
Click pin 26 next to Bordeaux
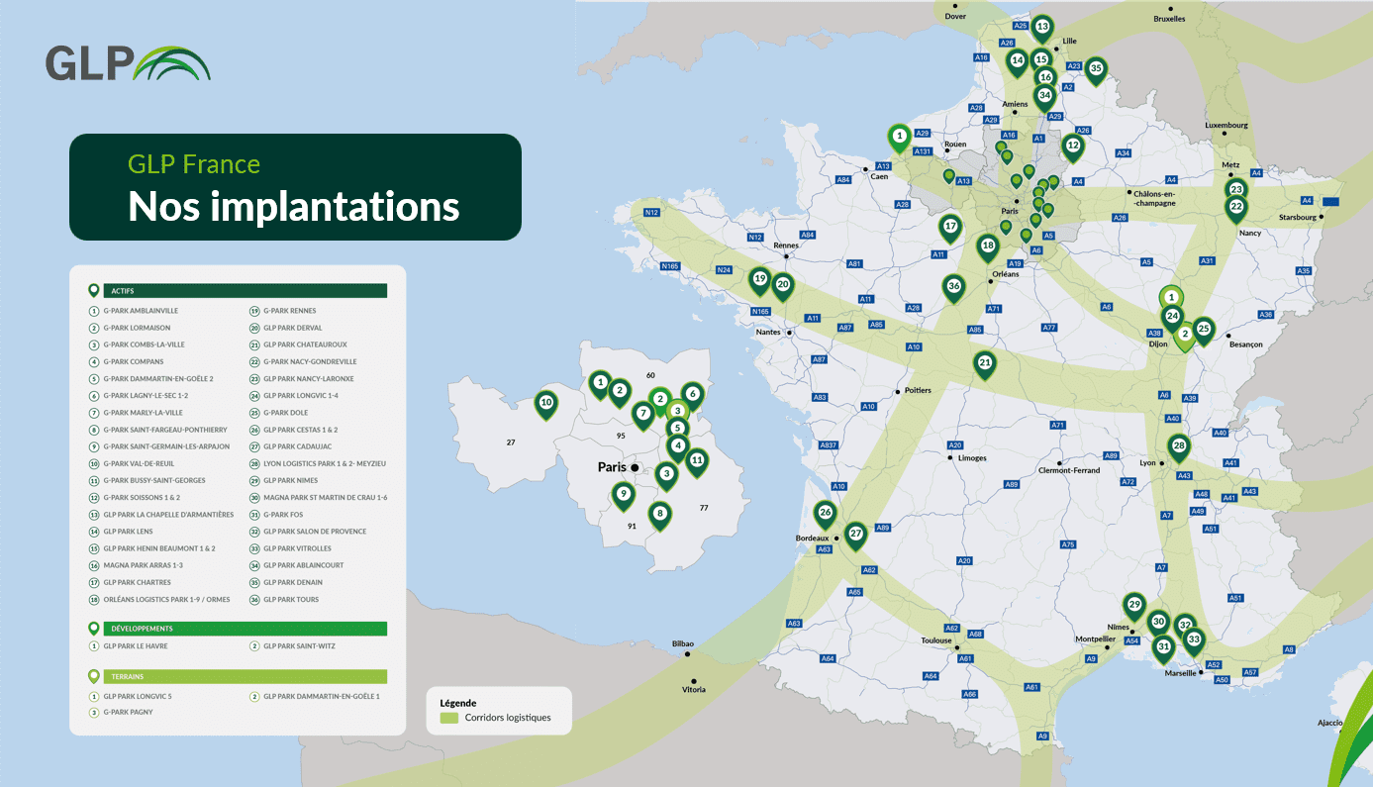(x=825, y=513)
